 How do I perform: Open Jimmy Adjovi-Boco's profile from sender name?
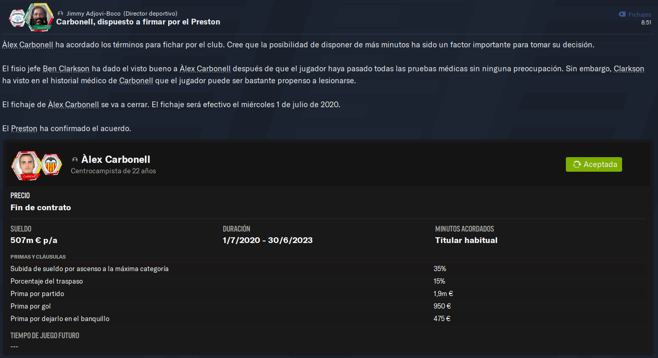pyautogui.click(x=93, y=14)
